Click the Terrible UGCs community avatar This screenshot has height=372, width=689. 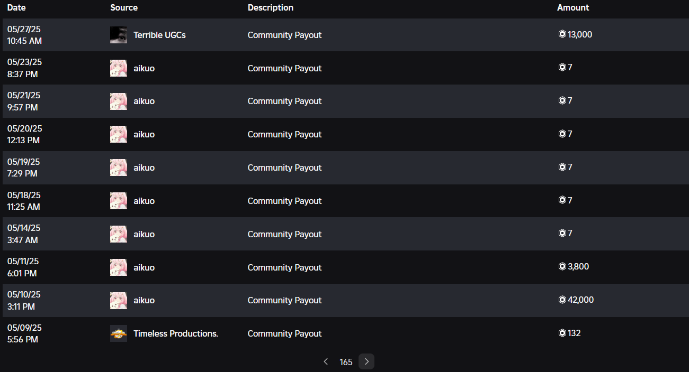pos(119,35)
